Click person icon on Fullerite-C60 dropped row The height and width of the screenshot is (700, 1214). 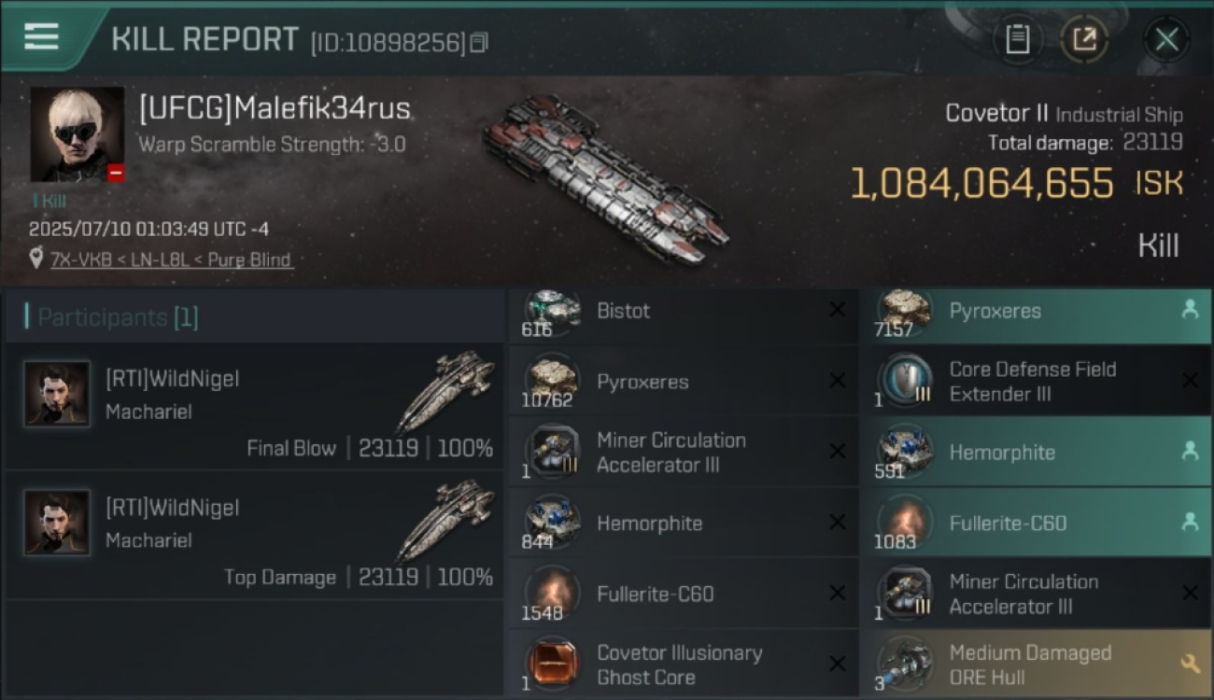coord(1190,523)
